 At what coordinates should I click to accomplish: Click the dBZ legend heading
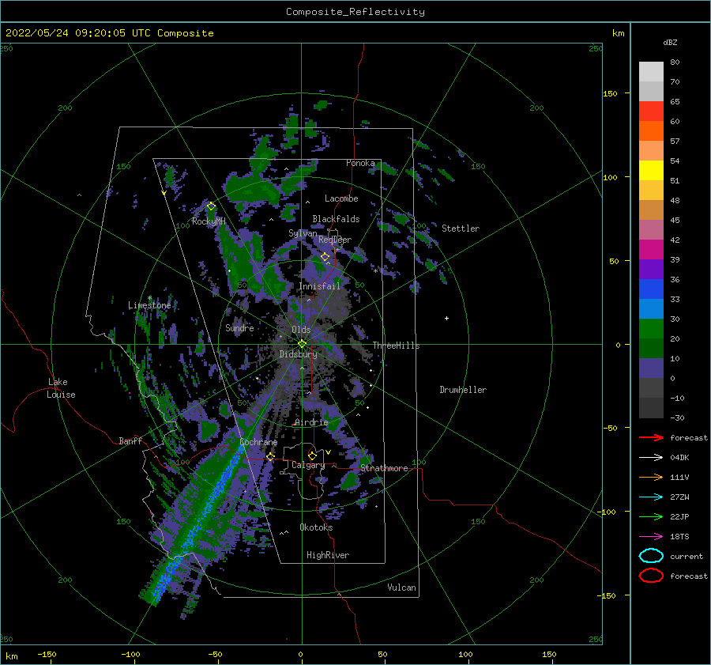(670, 42)
